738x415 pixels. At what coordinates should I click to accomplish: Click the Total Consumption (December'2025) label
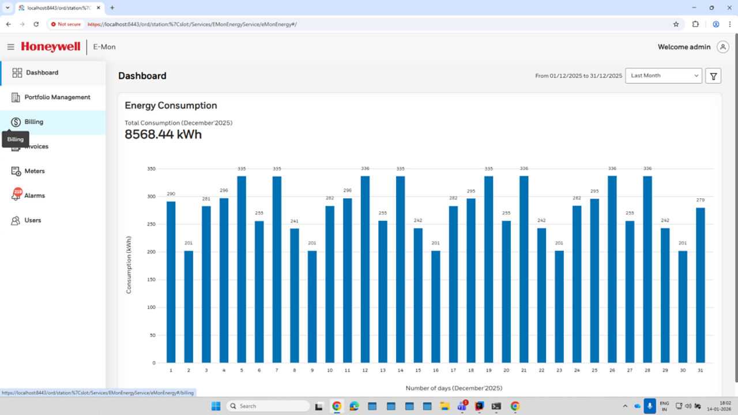click(x=178, y=123)
